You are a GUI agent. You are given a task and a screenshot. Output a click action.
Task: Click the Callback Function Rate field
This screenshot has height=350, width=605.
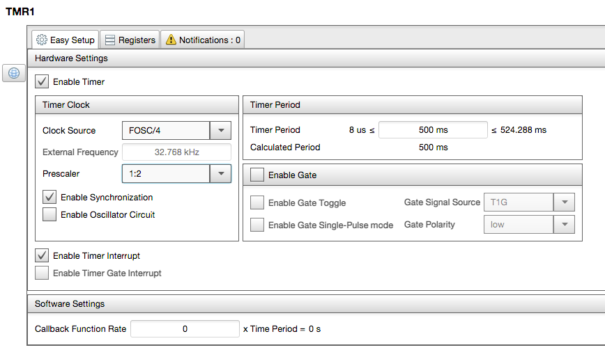coord(185,329)
